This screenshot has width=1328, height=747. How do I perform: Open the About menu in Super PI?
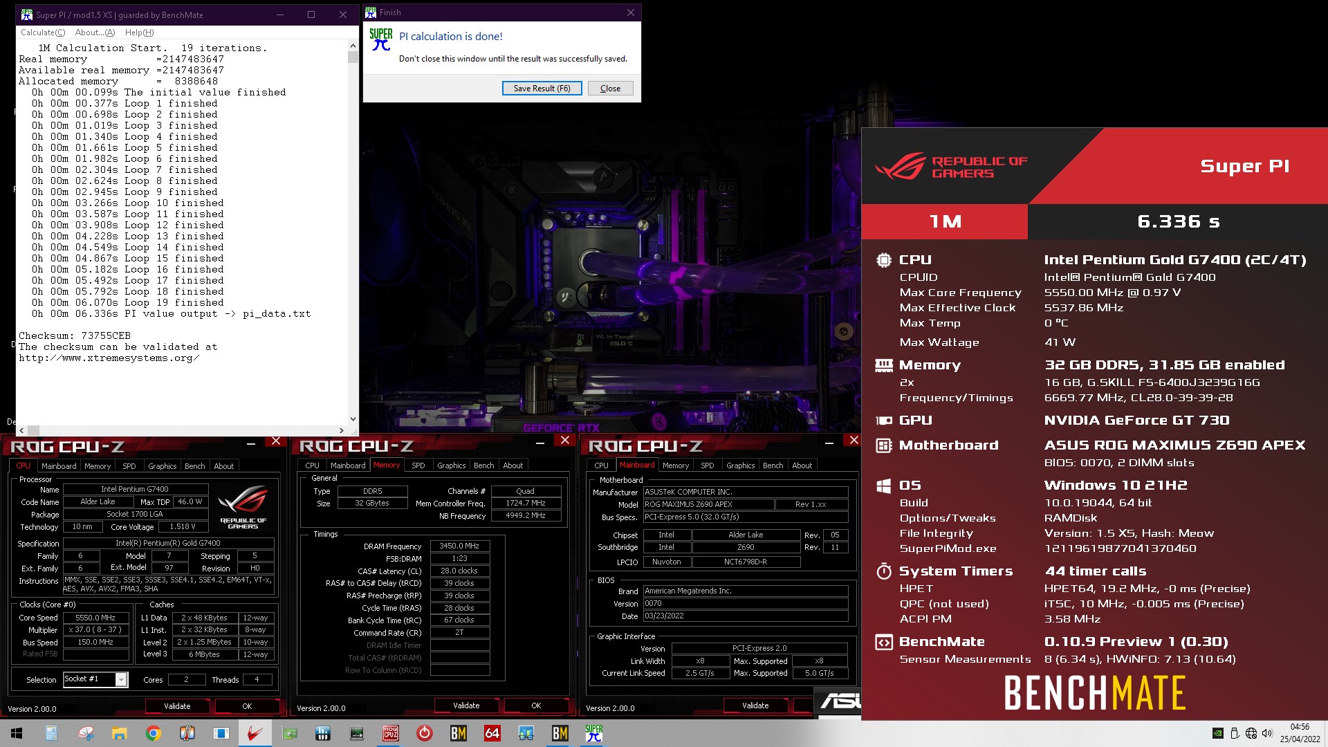point(95,33)
